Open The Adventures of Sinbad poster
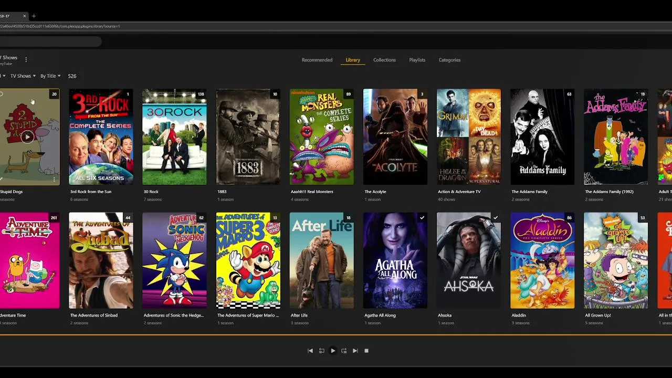 tap(101, 260)
